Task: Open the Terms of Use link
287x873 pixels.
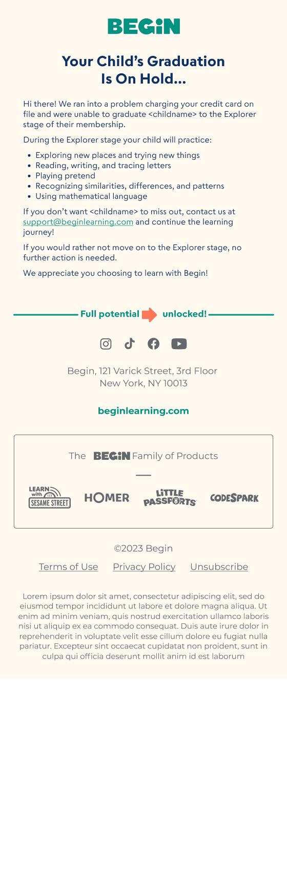Action: pos(69,567)
